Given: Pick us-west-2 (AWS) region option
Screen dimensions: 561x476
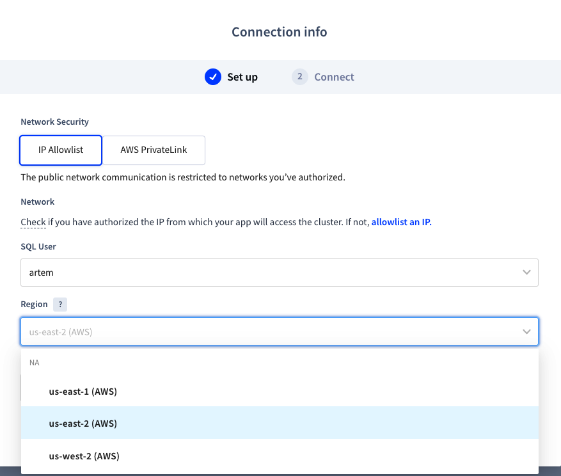Looking at the screenshot, I should [84, 456].
